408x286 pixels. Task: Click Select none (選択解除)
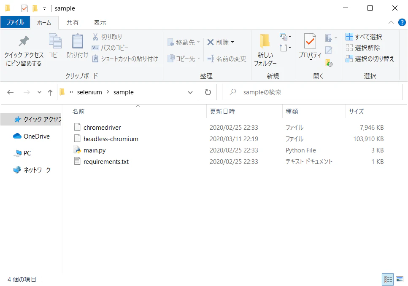pos(363,48)
